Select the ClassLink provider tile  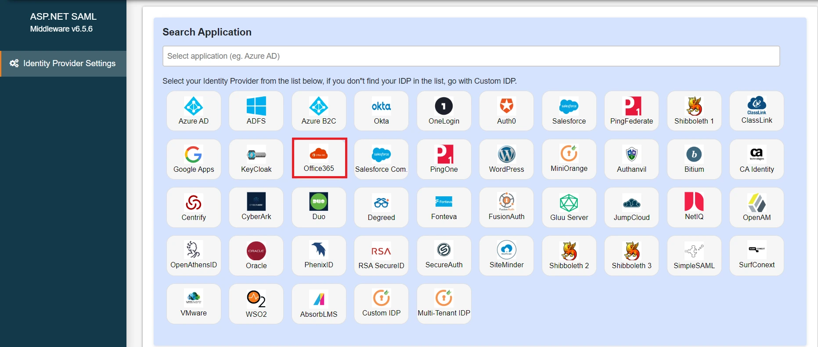(757, 111)
